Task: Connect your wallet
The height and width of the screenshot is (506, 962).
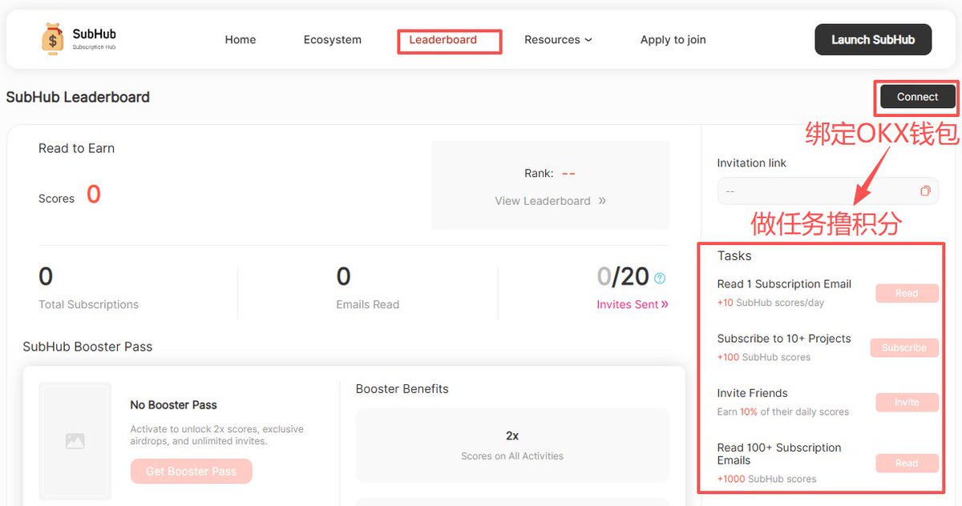Action: click(x=917, y=97)
